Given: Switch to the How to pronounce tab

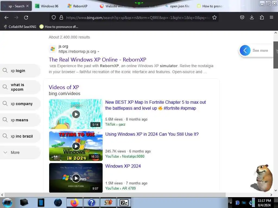Looking at the screenshot, I should point(210,6).
